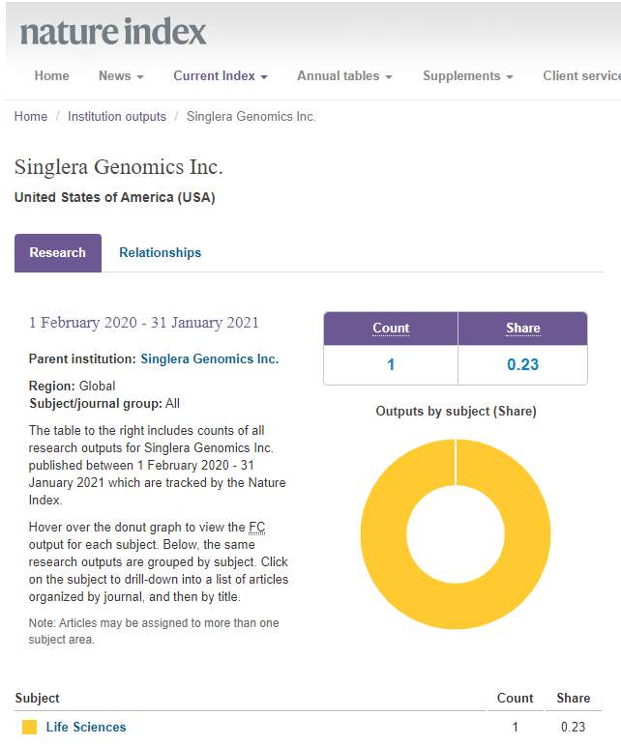
Task: Select the Research tab
Action: click(58, 253)
